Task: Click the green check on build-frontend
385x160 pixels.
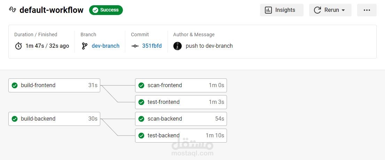Action: (15, 85)
